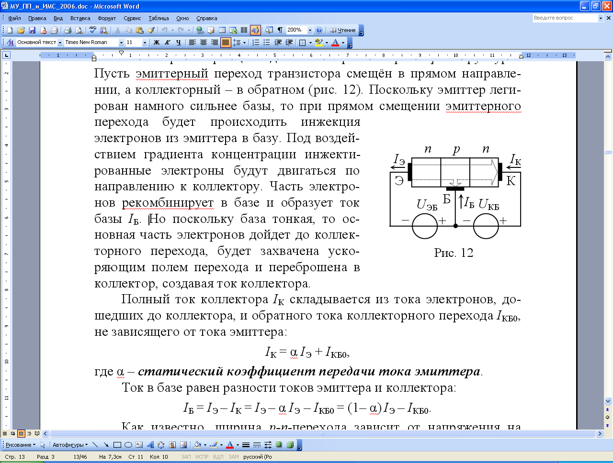Open the Columns layout button
613x463 pixels.
[x=244, y=30]
